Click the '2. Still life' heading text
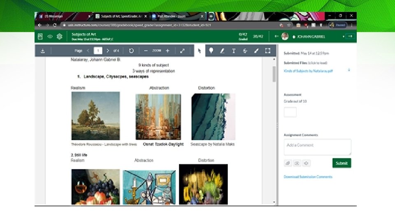The image size is (395, 222). click(x=79, y=155)
